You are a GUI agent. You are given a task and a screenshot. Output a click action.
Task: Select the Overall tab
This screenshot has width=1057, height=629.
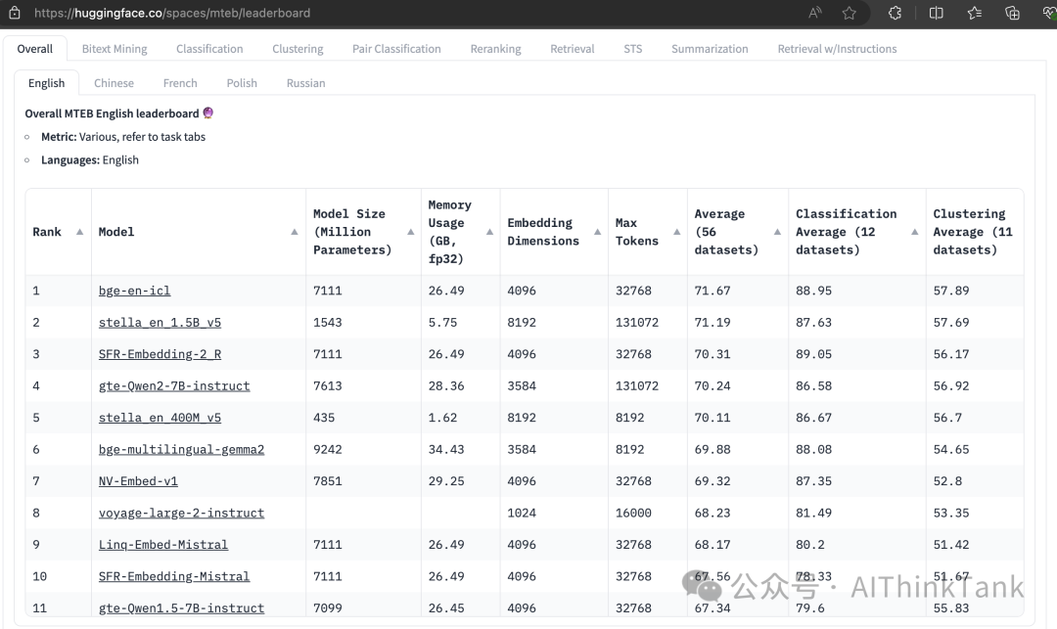click(35, 49)
